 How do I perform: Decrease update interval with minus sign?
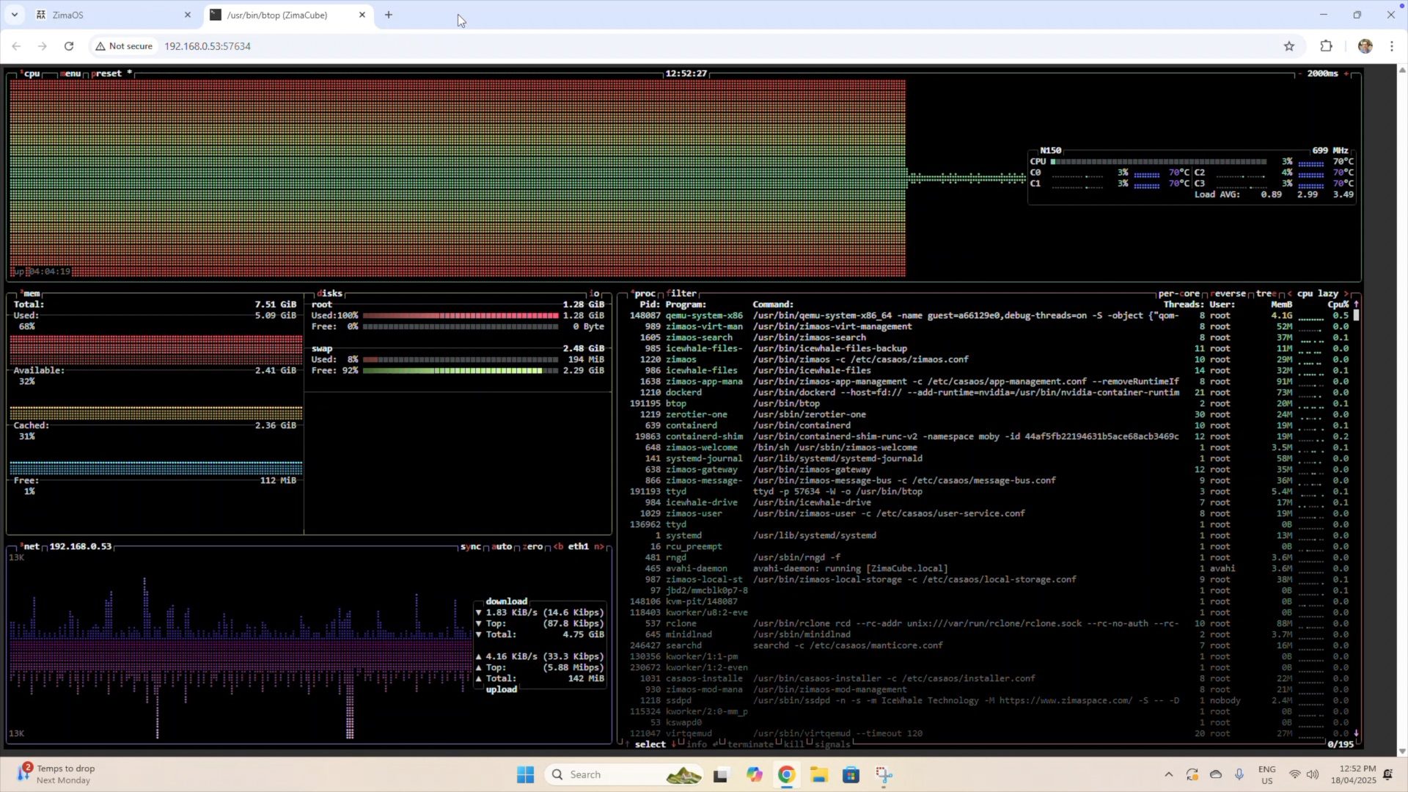(1300, 74)
